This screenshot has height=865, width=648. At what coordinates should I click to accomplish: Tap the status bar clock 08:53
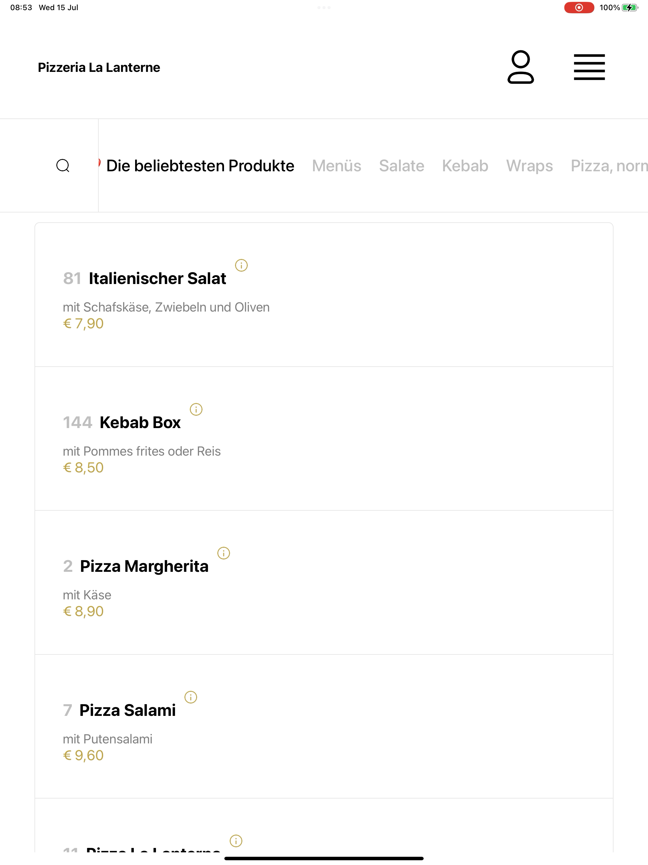(x=21, y=7)
